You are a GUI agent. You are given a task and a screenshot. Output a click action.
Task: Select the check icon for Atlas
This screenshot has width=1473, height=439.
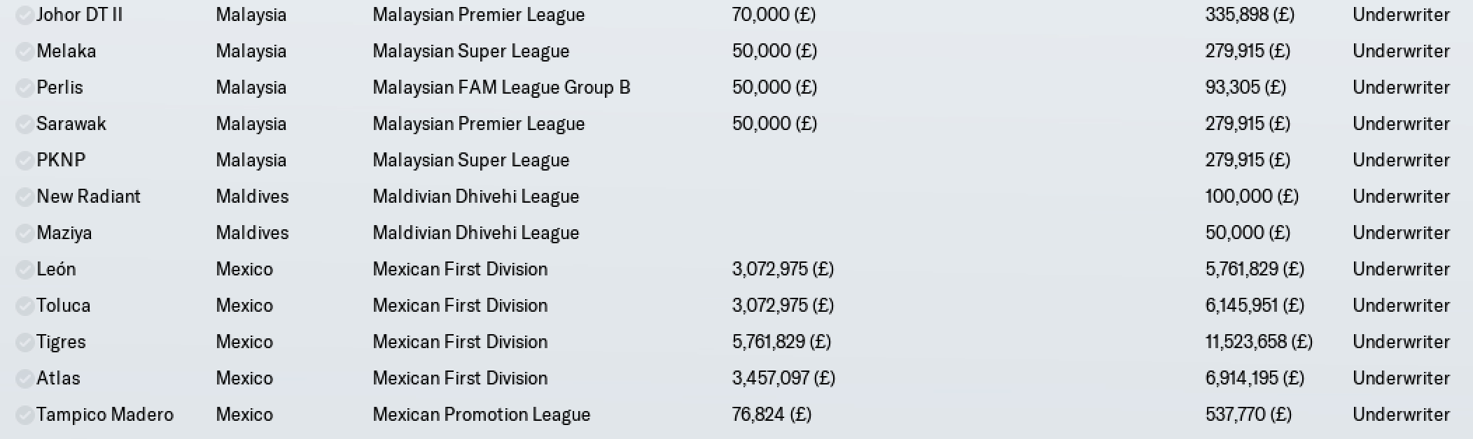pos(25,379)
